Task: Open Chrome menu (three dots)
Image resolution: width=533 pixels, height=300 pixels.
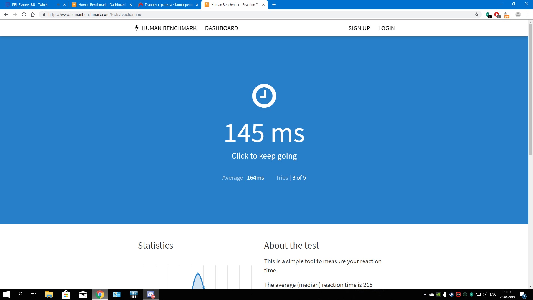Action: click(x=527, y=14)
